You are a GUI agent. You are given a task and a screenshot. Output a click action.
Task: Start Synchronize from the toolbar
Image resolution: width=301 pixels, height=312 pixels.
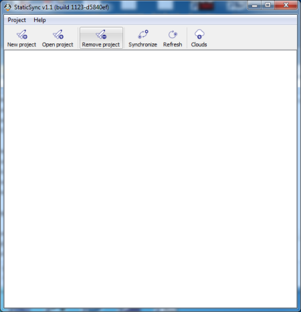coord(142,38)
